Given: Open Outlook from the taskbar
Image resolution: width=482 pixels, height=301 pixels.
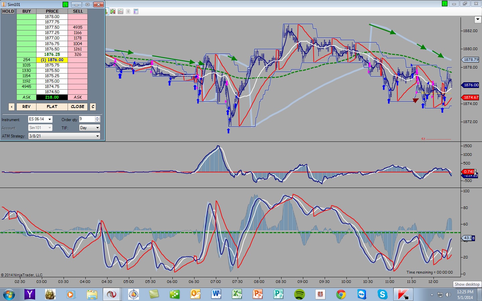Looking at the screenshot, I should click(195, 294).
